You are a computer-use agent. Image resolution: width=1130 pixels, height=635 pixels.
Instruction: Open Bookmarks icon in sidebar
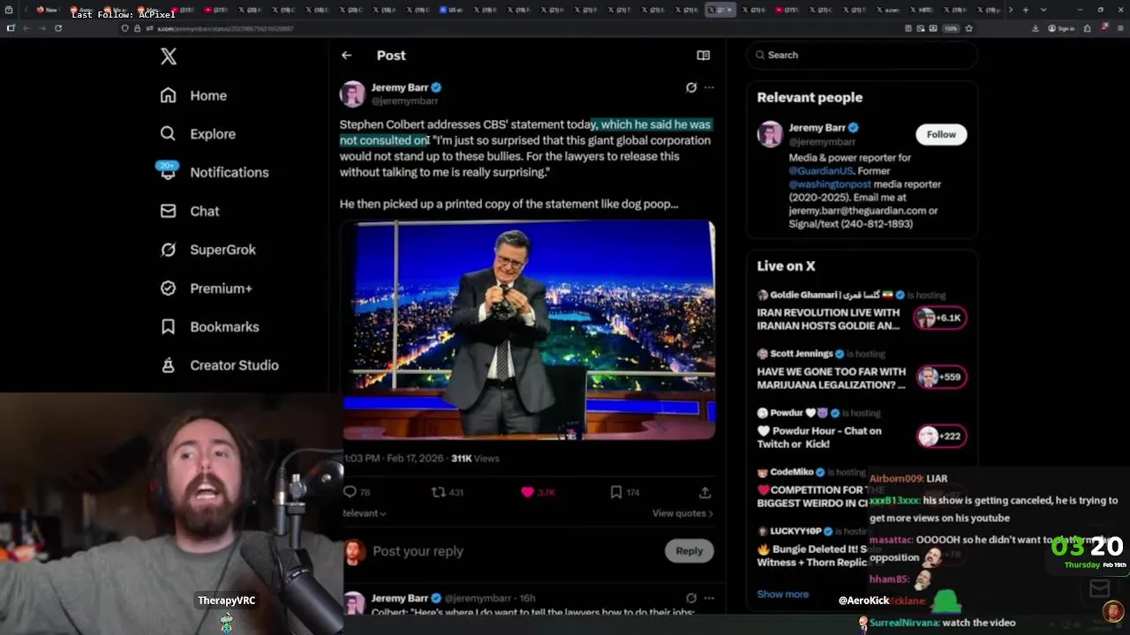[x=168, y=326]
